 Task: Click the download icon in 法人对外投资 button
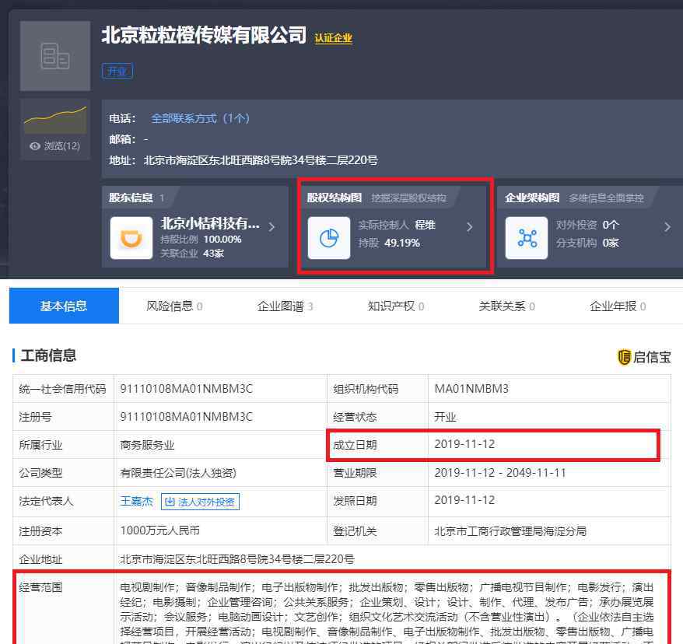coord(170,502)
